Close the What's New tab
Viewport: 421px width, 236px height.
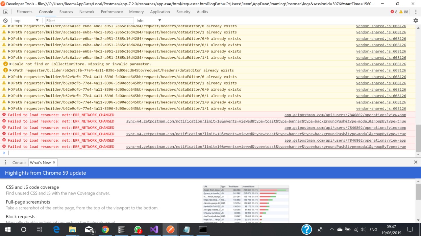pyautogui.click(x=54, y=162)
